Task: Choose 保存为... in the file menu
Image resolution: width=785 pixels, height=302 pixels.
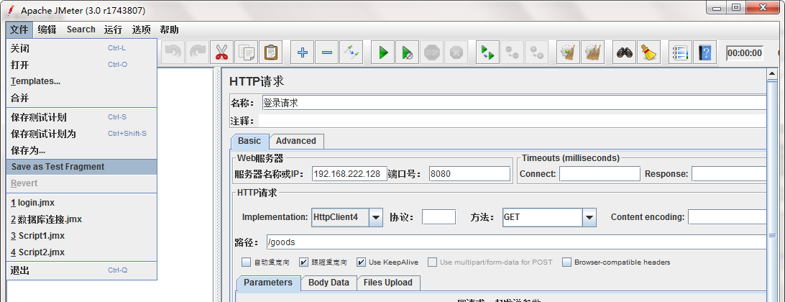Action: [x=82, y=150]
